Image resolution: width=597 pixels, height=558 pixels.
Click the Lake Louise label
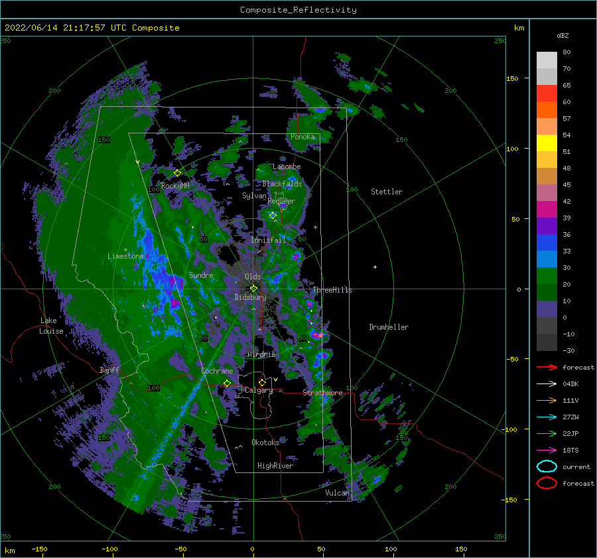point(51,326)
